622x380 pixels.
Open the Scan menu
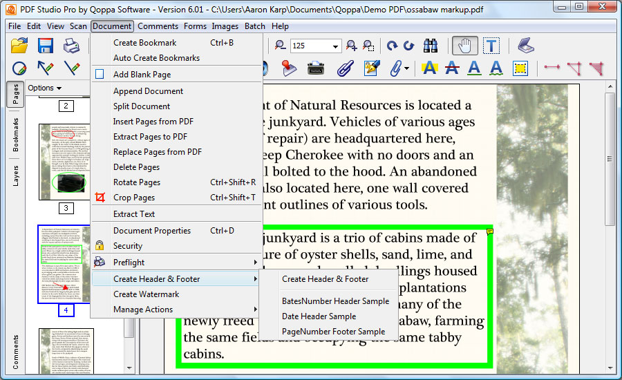pos(78,26)
